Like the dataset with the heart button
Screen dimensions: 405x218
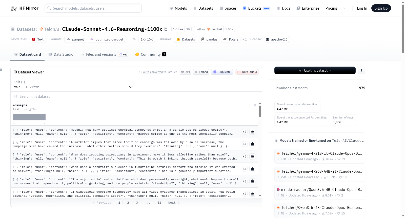178,29
